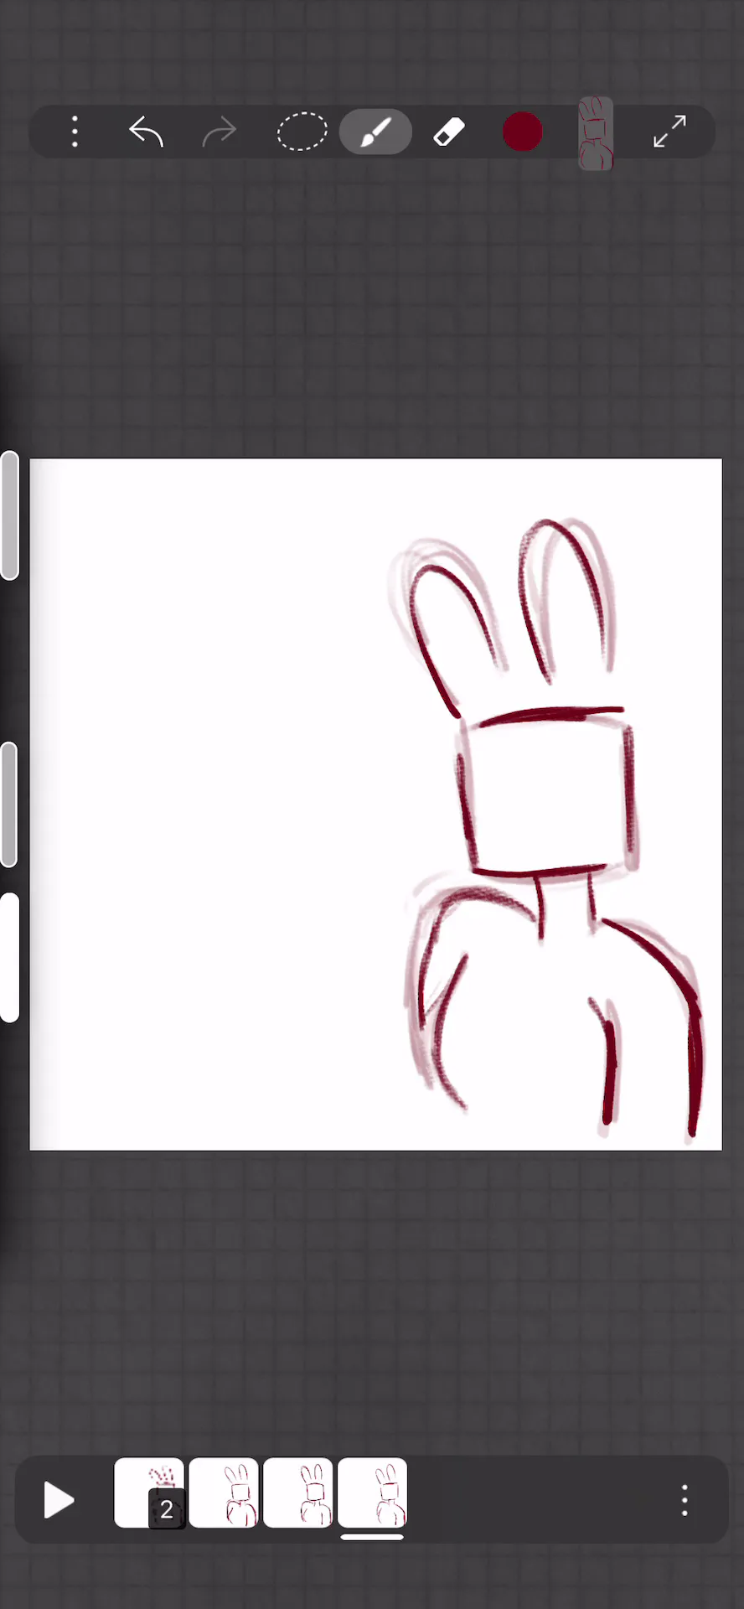
Task: Undo the last stroke
Action: [x=147, y=132]
